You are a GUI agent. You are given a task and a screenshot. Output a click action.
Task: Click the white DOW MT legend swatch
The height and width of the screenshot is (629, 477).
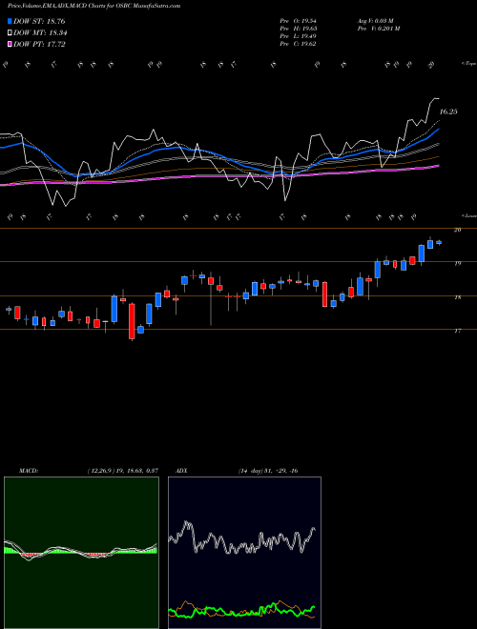pyautogui.click(x=10, y=33)
